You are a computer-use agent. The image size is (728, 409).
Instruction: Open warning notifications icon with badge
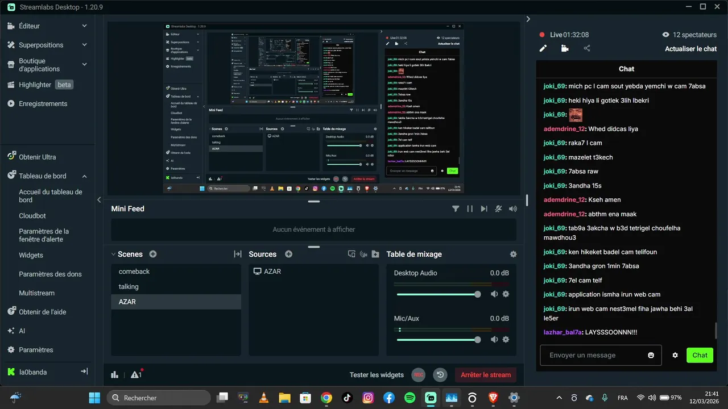136,374
